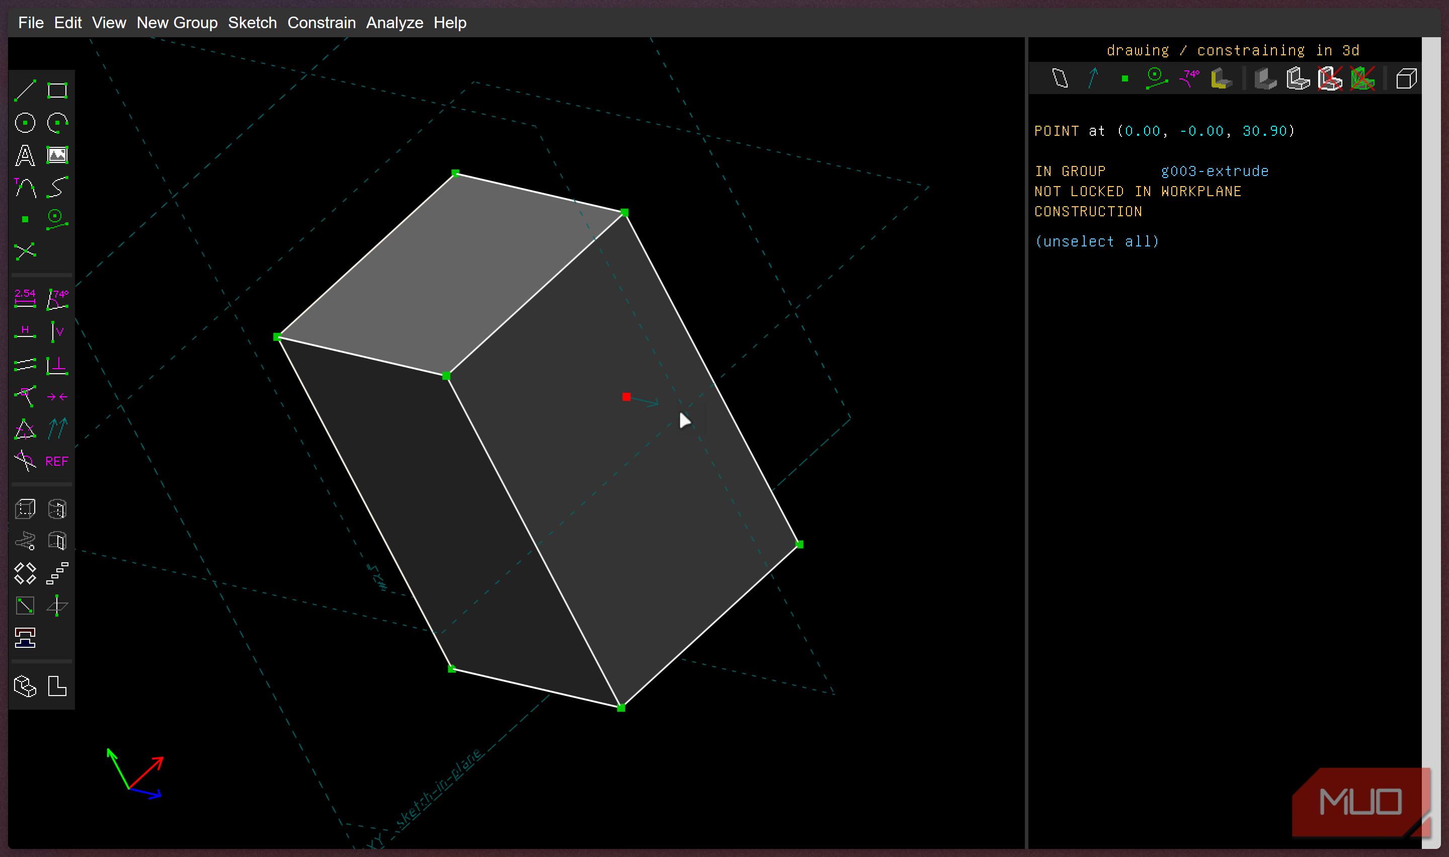The width and height of the screenshot is (1449, 857).
Task: Align view to active workplane icon
Action: pyautogui.click(x=57, y=687)
